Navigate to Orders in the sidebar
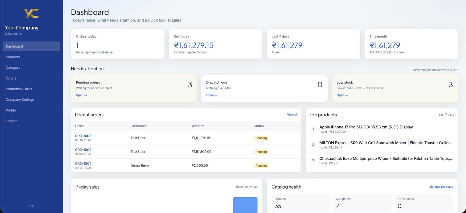 (31, 78)
